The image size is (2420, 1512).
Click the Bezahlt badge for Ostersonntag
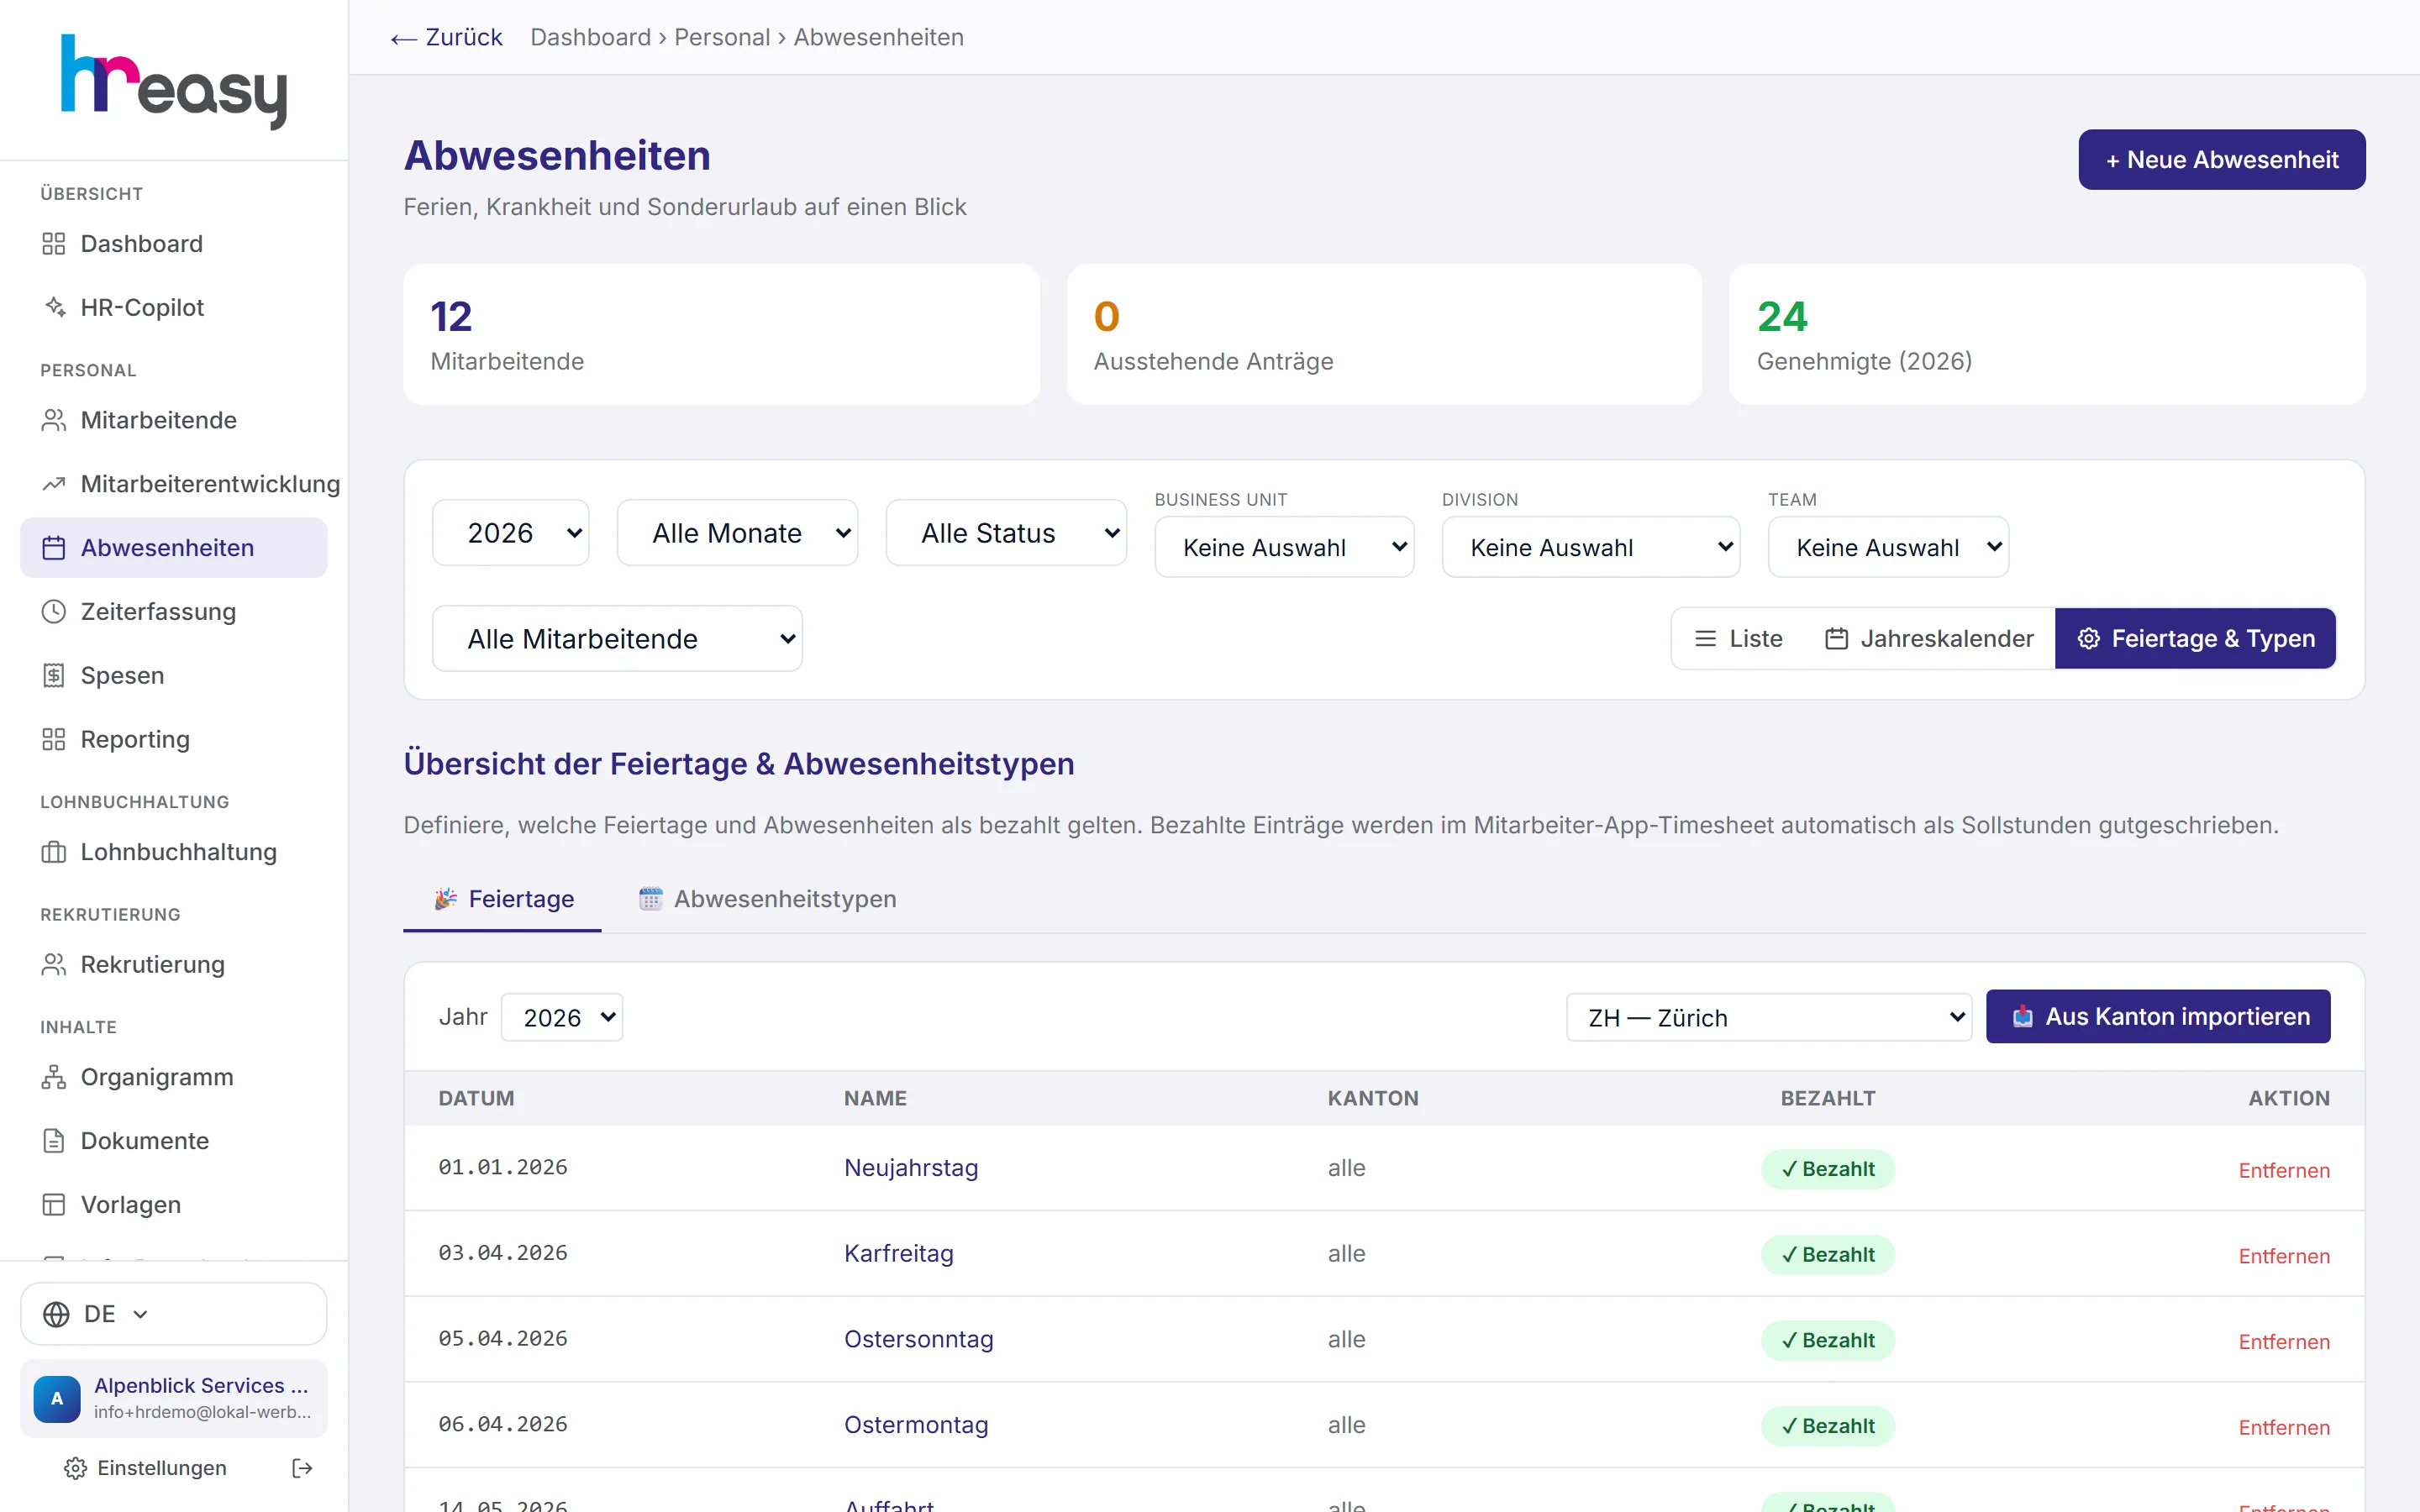click(1828, 1340)
